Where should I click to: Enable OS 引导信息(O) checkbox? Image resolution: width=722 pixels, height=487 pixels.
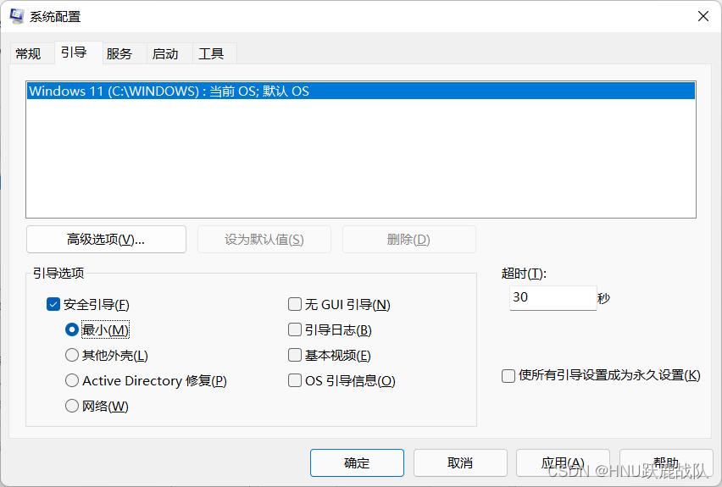click(x=295, y=380)
